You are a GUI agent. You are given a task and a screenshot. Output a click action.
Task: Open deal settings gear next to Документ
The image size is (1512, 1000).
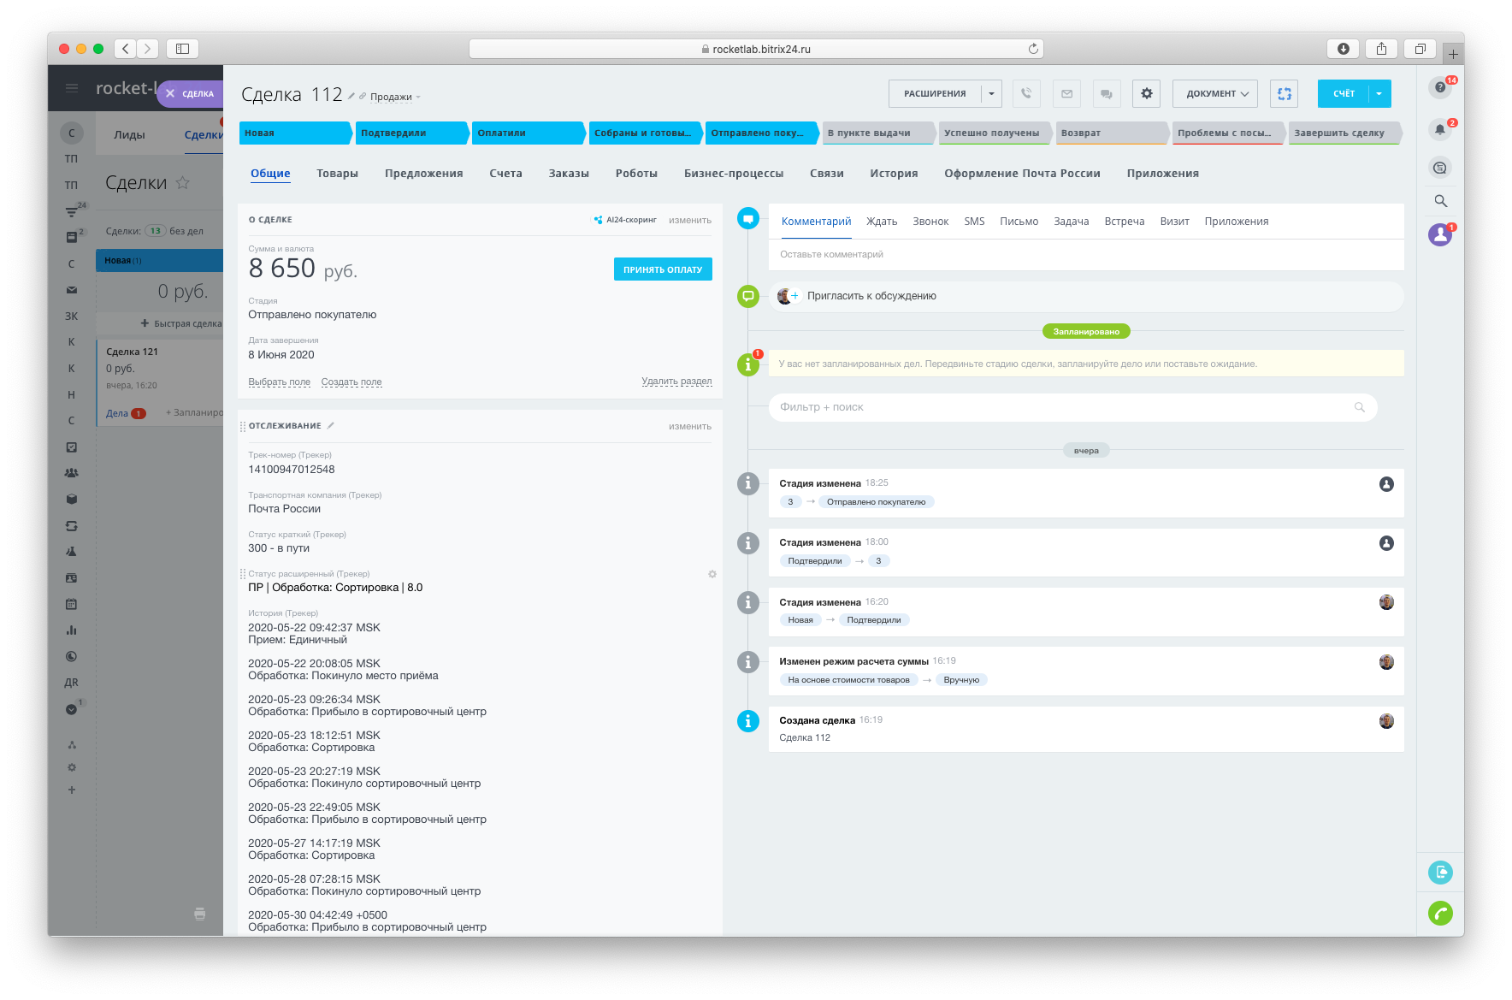click(1147, 93)
